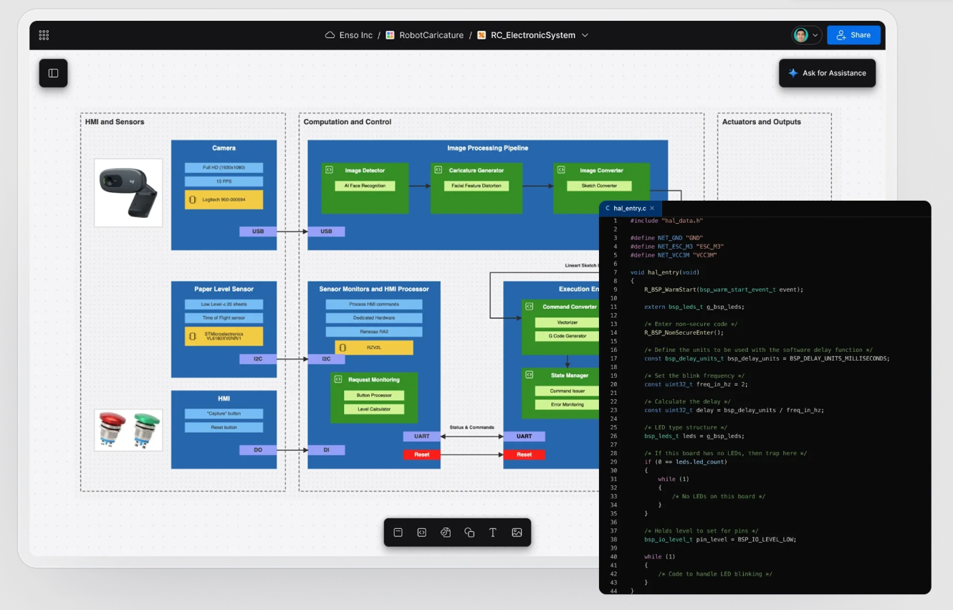Select the red Reset port on Sensor Monitors
Screen dimensions: 953x610
421,454
